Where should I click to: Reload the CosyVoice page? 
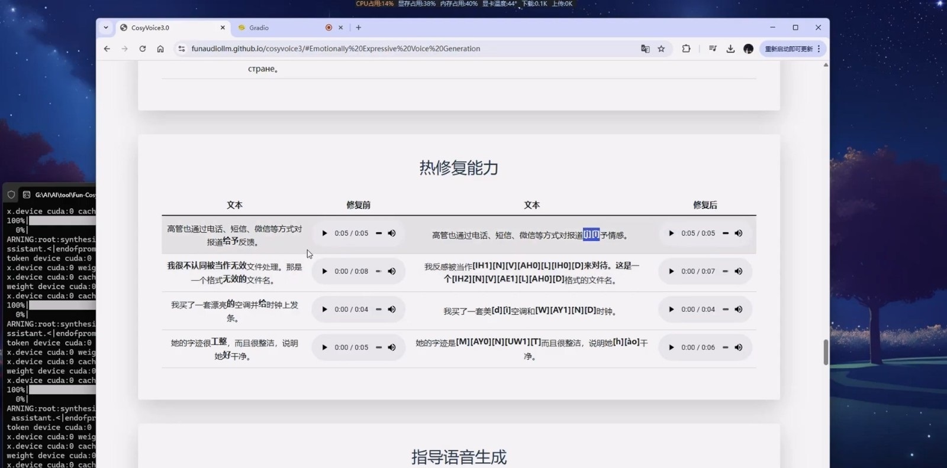pos(142,49)
